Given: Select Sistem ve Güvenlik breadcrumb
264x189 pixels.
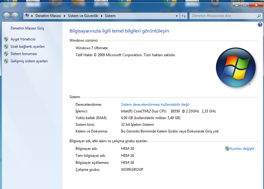Looking at the screenshot, I should click(83, 16).
